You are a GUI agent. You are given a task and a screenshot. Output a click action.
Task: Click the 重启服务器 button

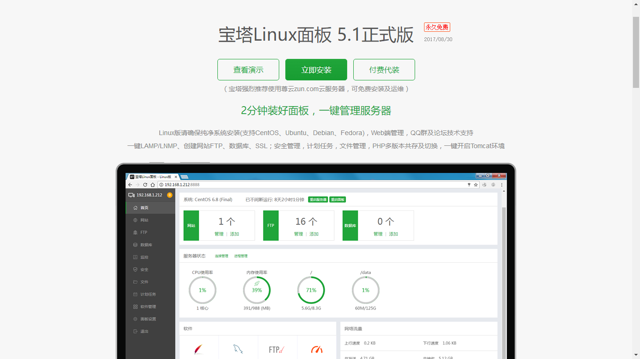[318, 200]
